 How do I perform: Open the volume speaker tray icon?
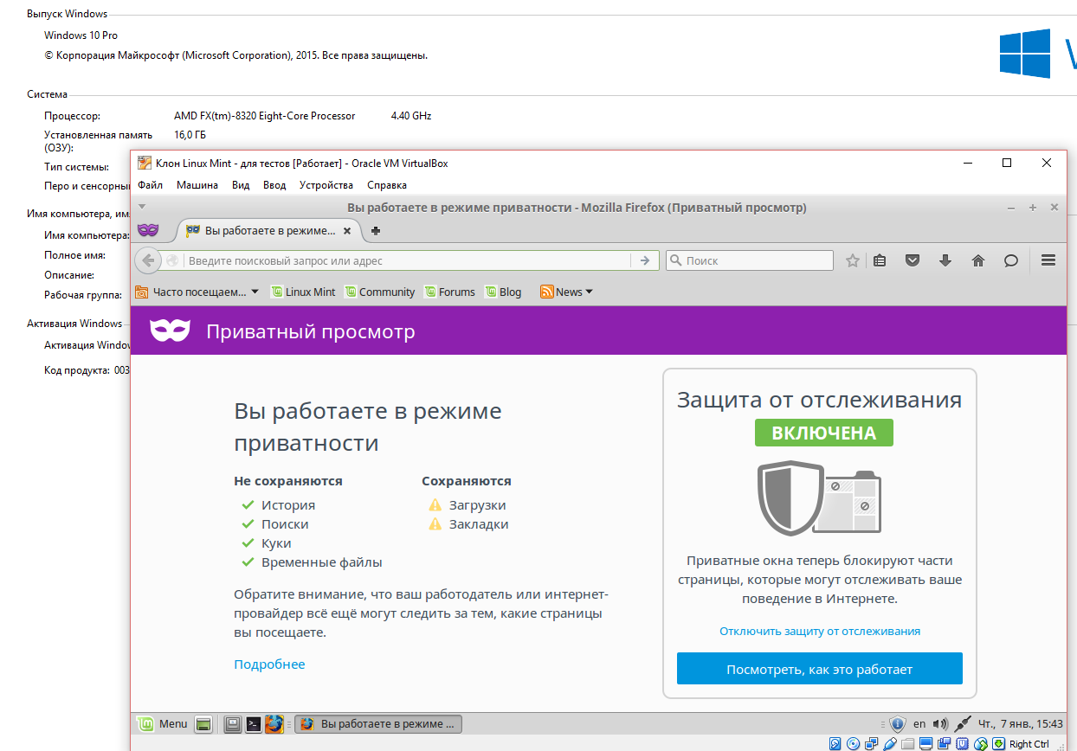point(940,723)
